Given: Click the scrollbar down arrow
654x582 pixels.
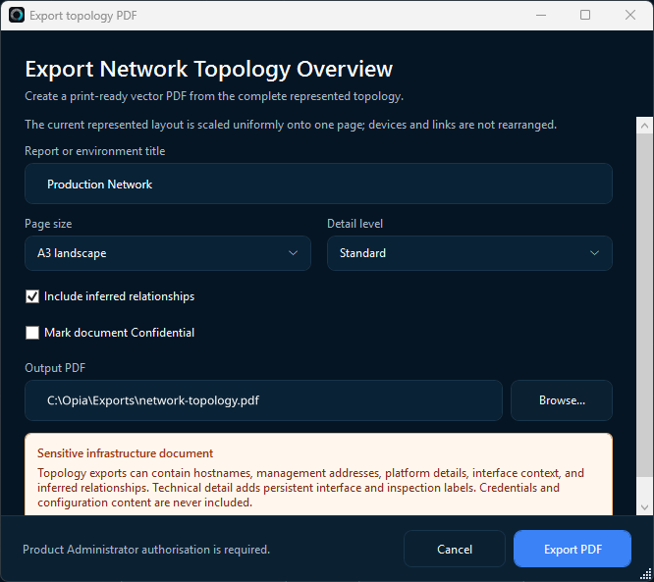Looking at the screenshot, I should coord(644,507).
